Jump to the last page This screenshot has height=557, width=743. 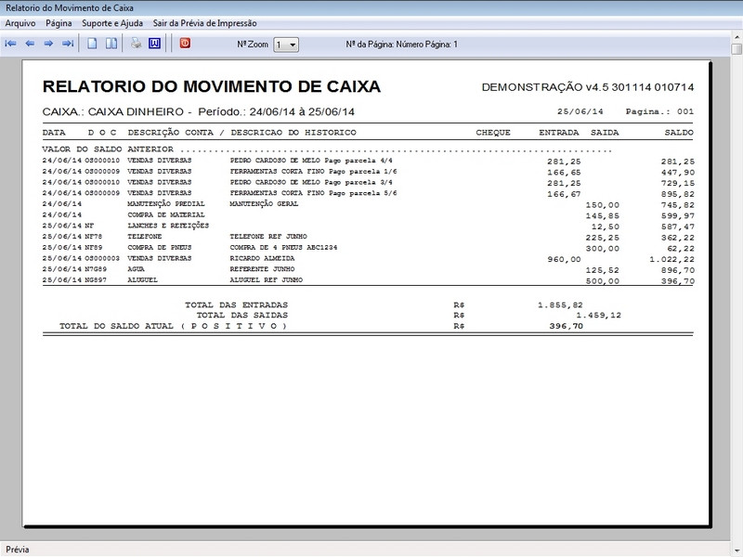(67, 44)
